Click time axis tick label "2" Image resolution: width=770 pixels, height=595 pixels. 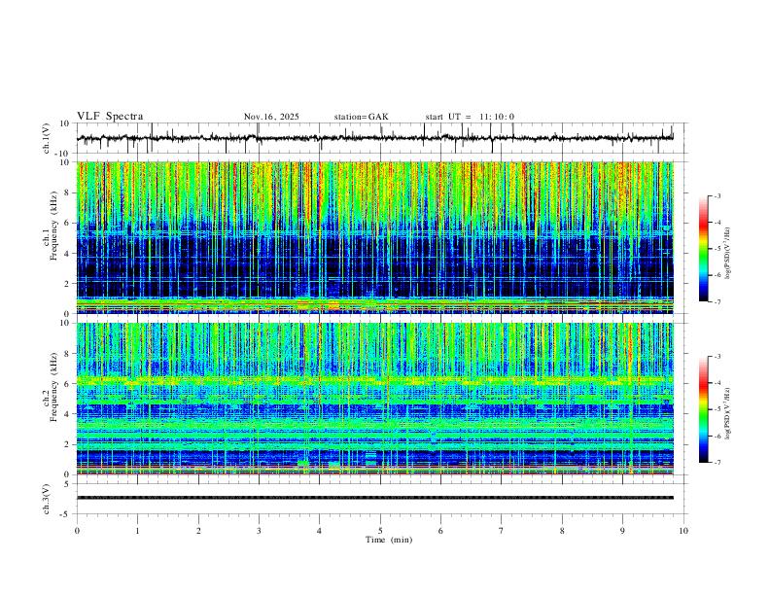[198, 531]
